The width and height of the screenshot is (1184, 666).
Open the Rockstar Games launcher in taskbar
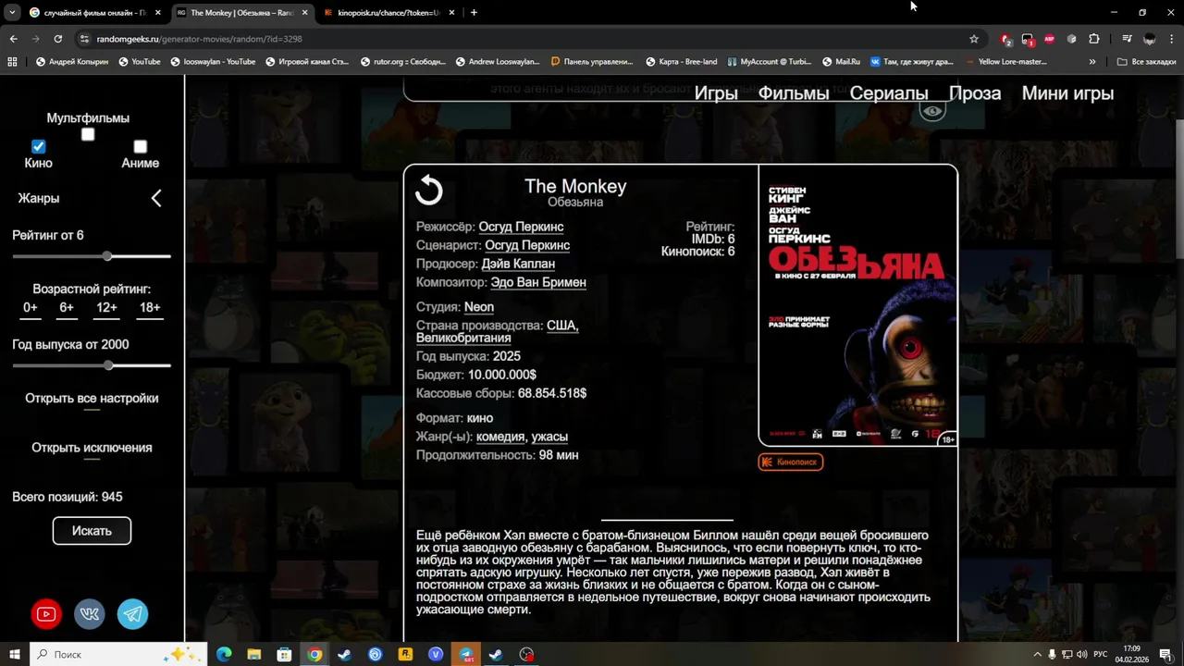(x=405, y=654)
